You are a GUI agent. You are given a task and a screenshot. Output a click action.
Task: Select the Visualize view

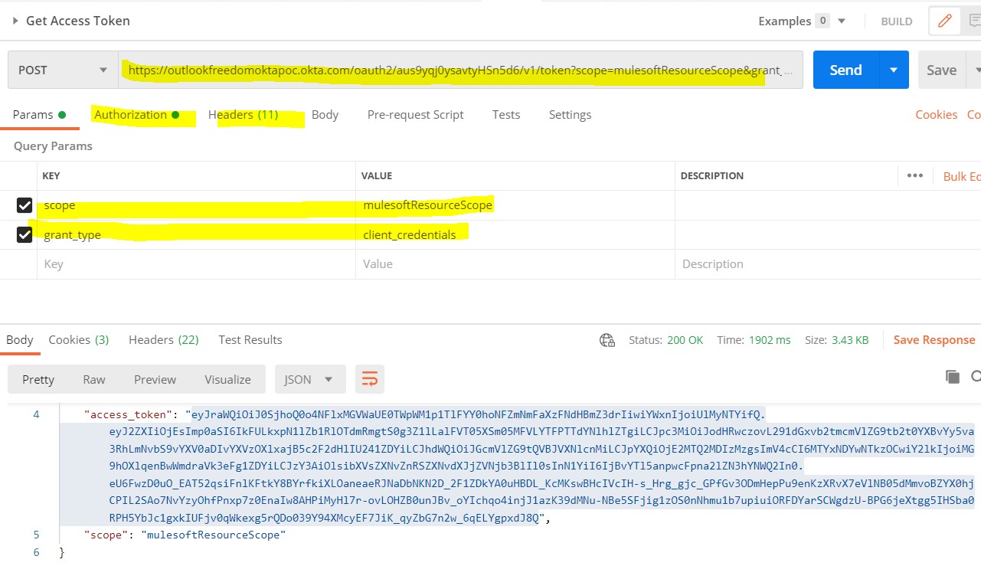click(227, 379)
